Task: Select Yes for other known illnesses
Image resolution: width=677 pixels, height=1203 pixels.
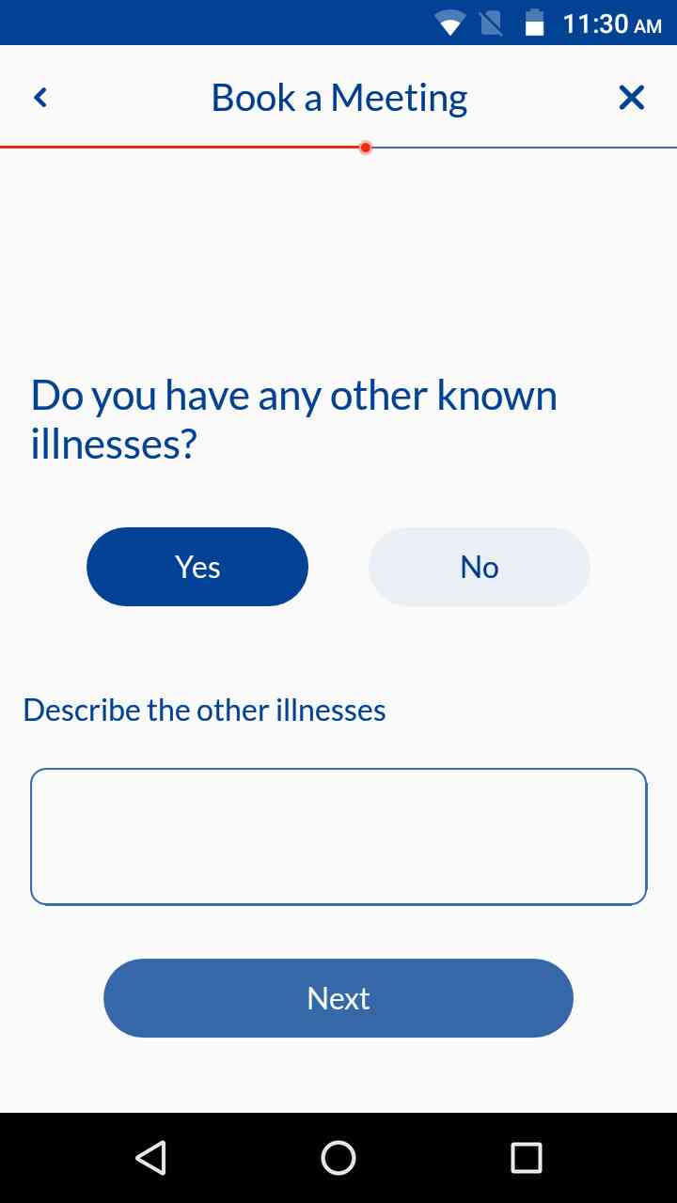Action: pos(197,567)
